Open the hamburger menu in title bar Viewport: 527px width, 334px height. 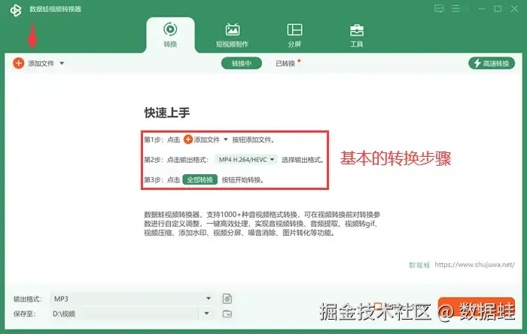[455, 8]
